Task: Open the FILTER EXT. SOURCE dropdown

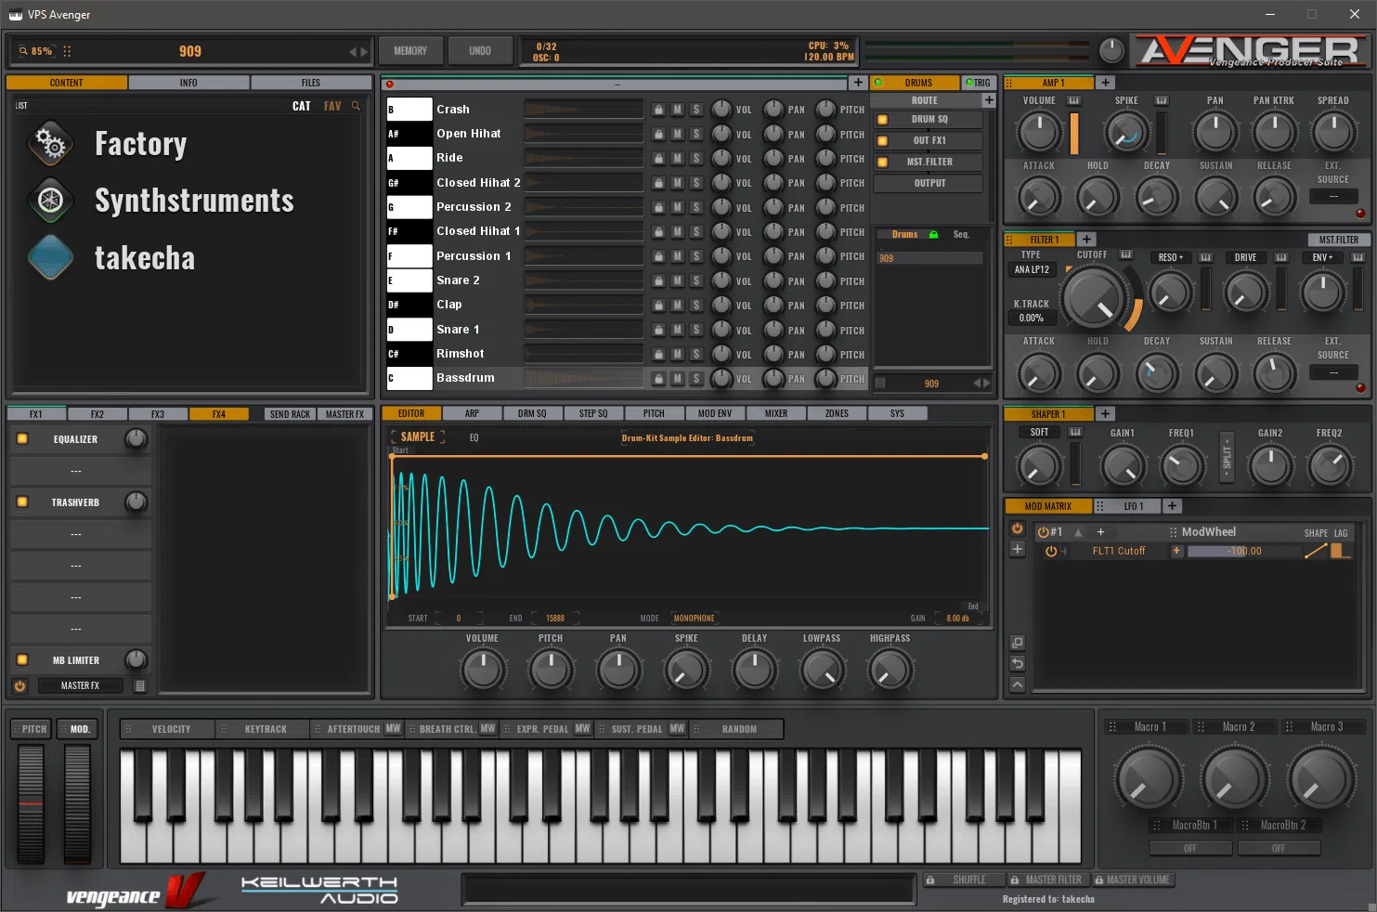Action: pos(1333,372)
